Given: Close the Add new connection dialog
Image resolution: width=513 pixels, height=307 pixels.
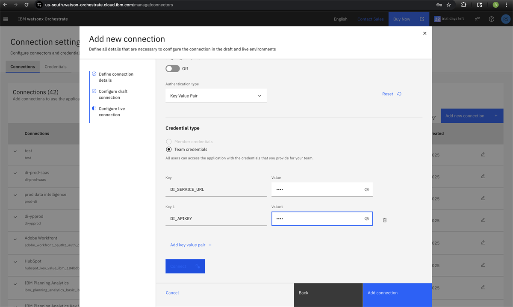Looking at the screenshot, I should (425, 33).
